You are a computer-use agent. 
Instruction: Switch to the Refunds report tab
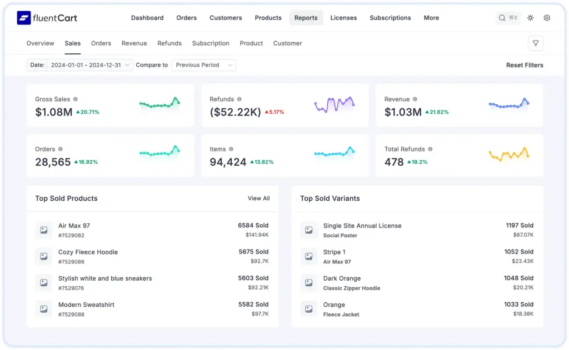(169, 43)
